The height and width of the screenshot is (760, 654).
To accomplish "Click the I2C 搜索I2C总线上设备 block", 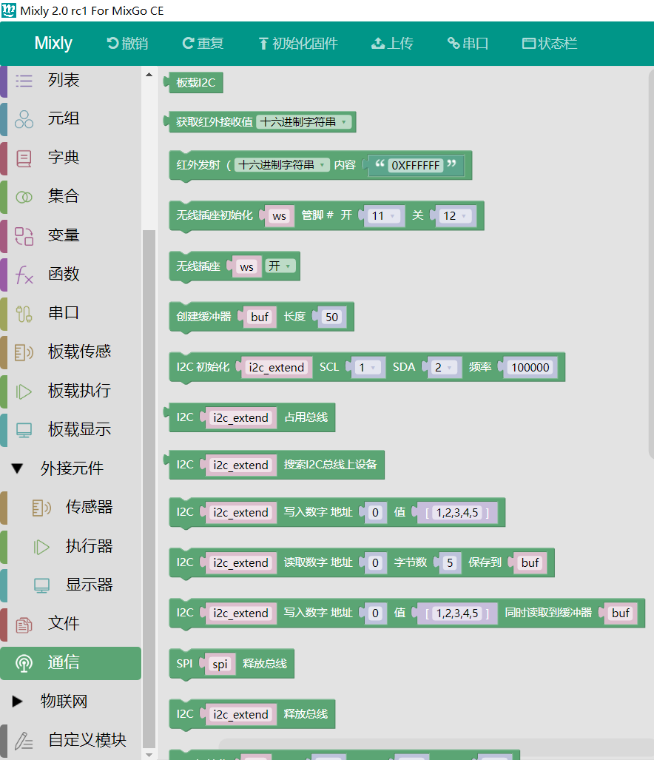I will click(x=274, y=465).
